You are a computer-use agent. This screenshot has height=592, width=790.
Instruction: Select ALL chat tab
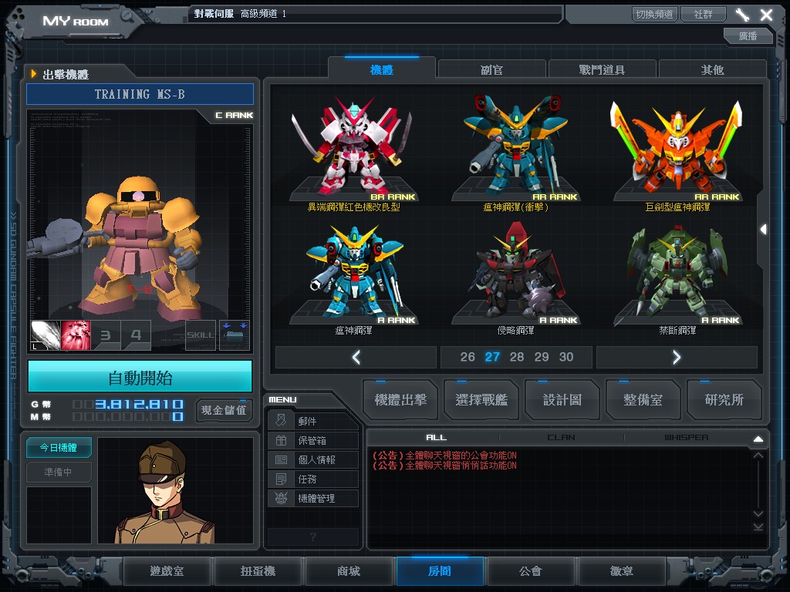click(x=436, y=438)
